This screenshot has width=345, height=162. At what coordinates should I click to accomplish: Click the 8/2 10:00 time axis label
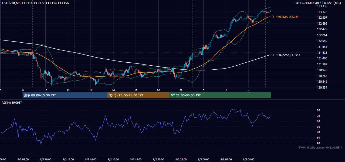pos(46,160)
